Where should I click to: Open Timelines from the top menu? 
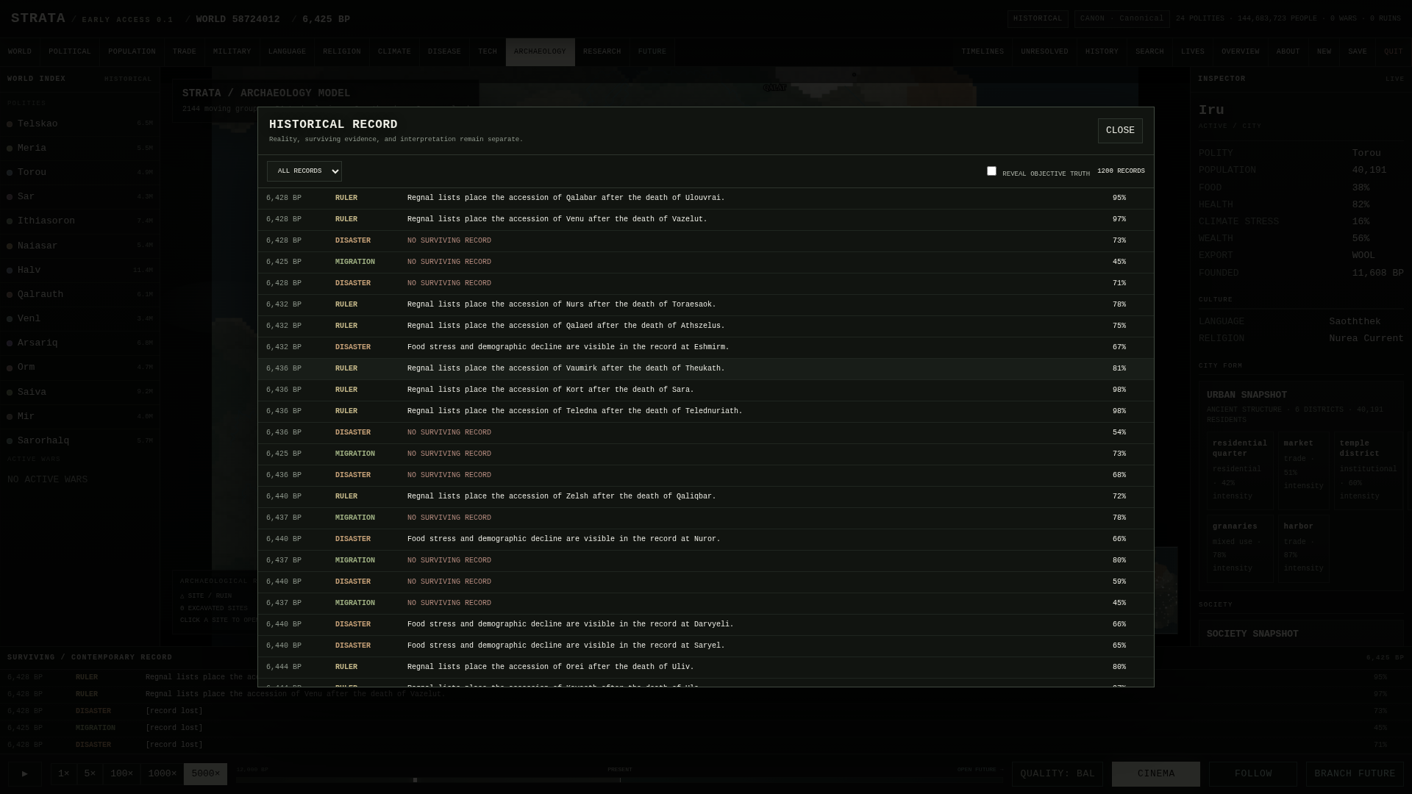pos(983,52)
